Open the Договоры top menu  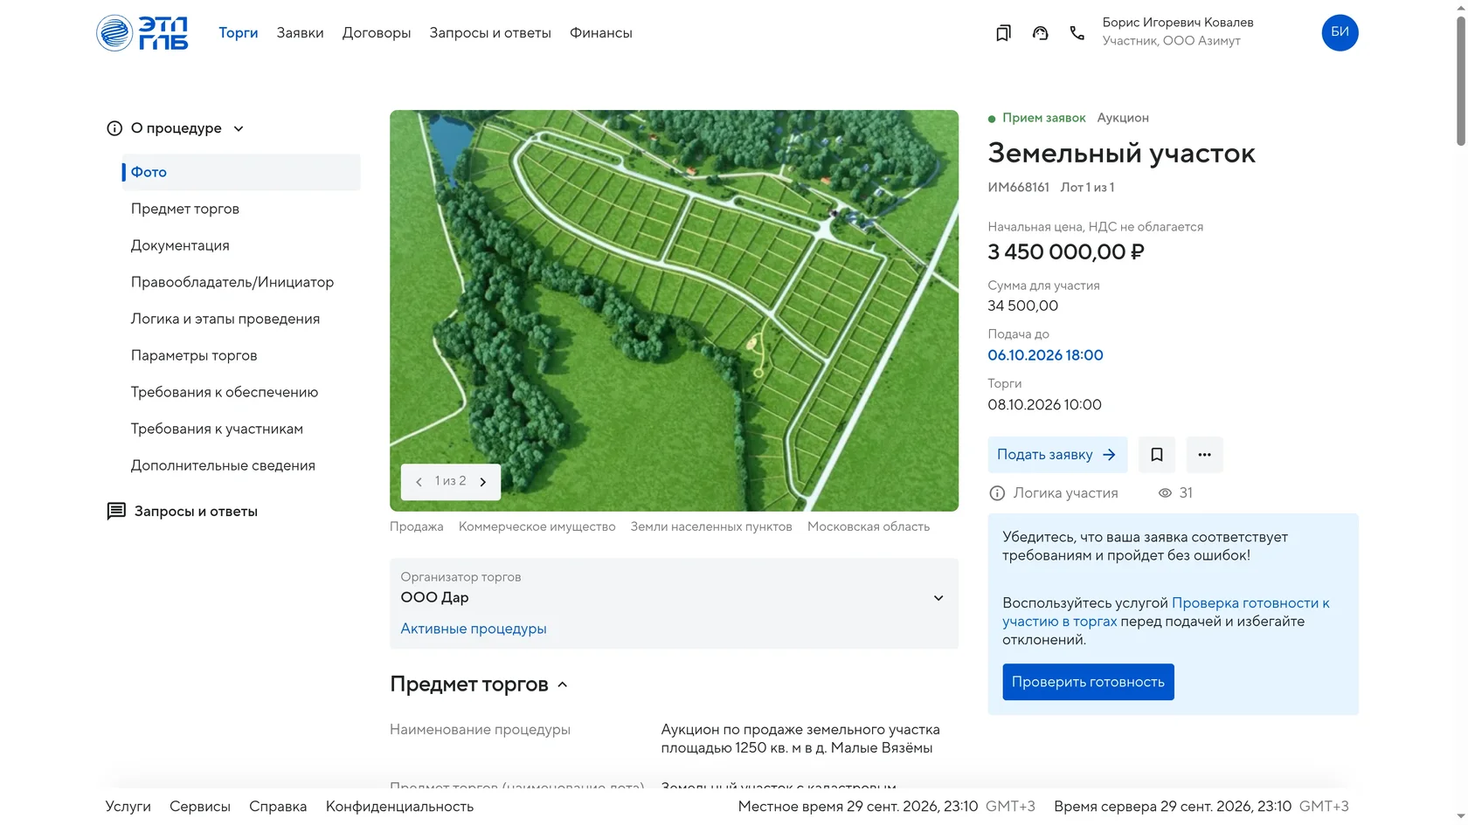tap(377, 33)
